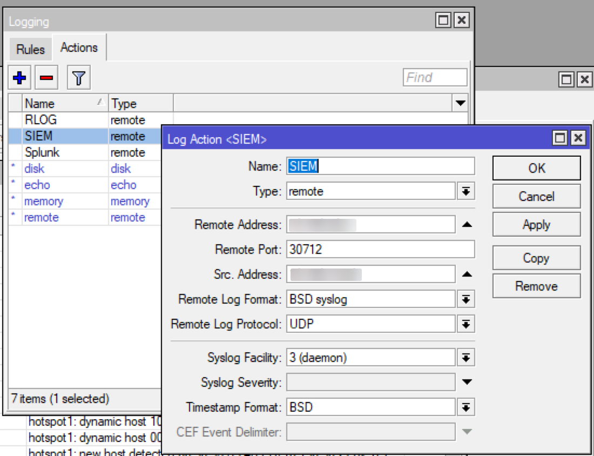Expand the Syslog Severity field

(x=467, y=382)
